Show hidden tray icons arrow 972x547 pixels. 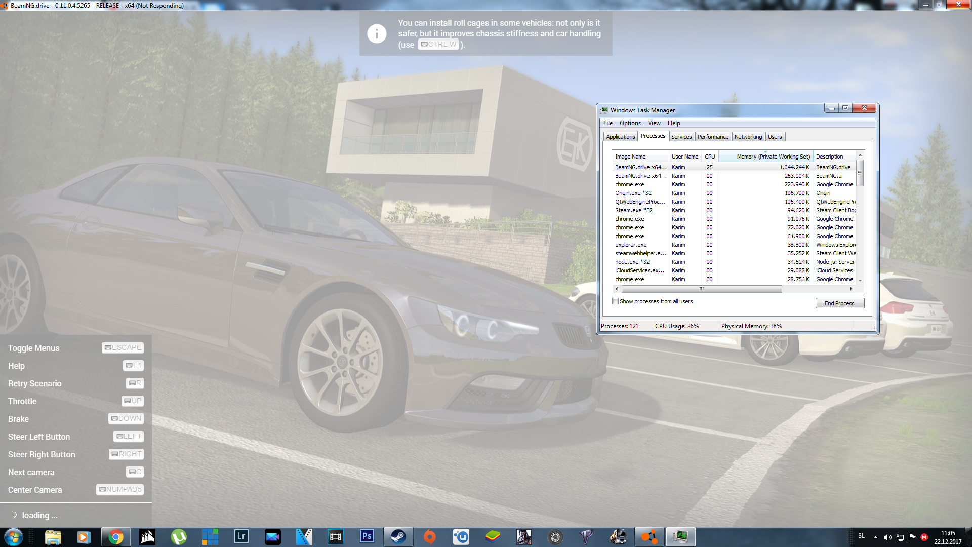coord(875,537)
